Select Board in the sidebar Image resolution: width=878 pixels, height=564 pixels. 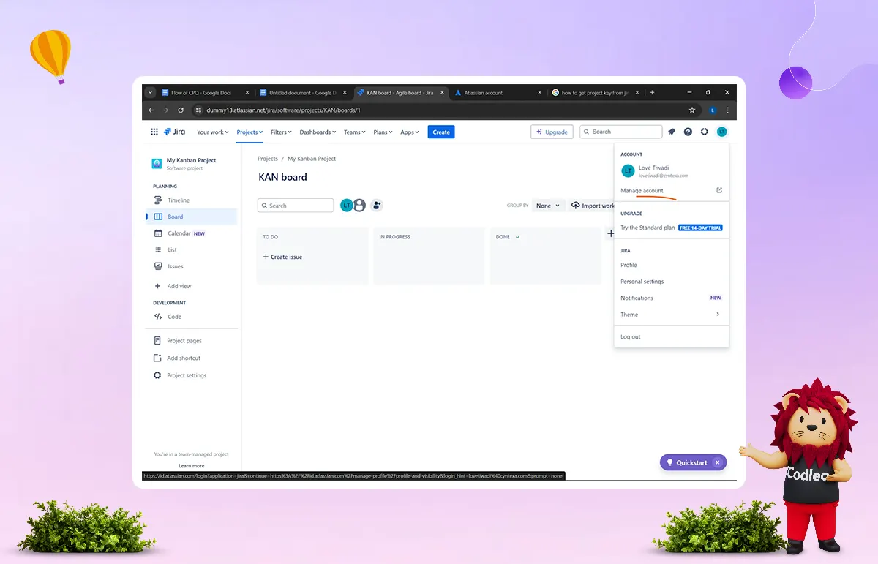pyautogui.click(x=192, y=217)
